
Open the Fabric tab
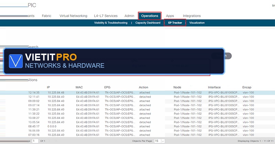coord(46,16)
